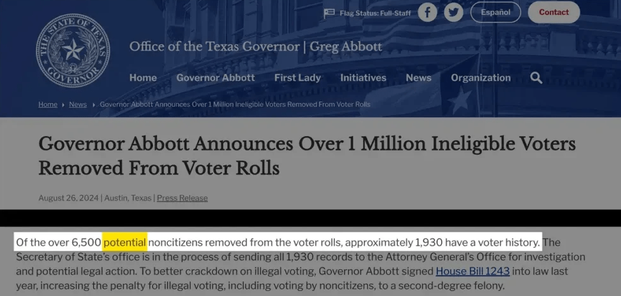Open the Initiatives navigation item
621x296 pixels.
[363, 77]
